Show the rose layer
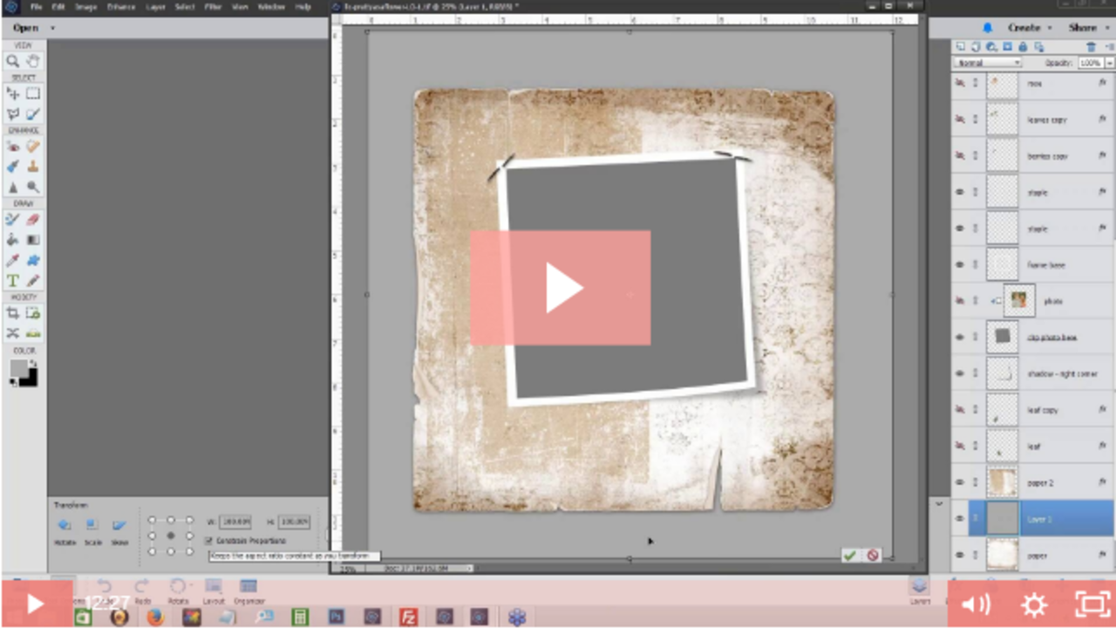The height and width of the screenshot is (628, 1116). [x=959, y=83]
